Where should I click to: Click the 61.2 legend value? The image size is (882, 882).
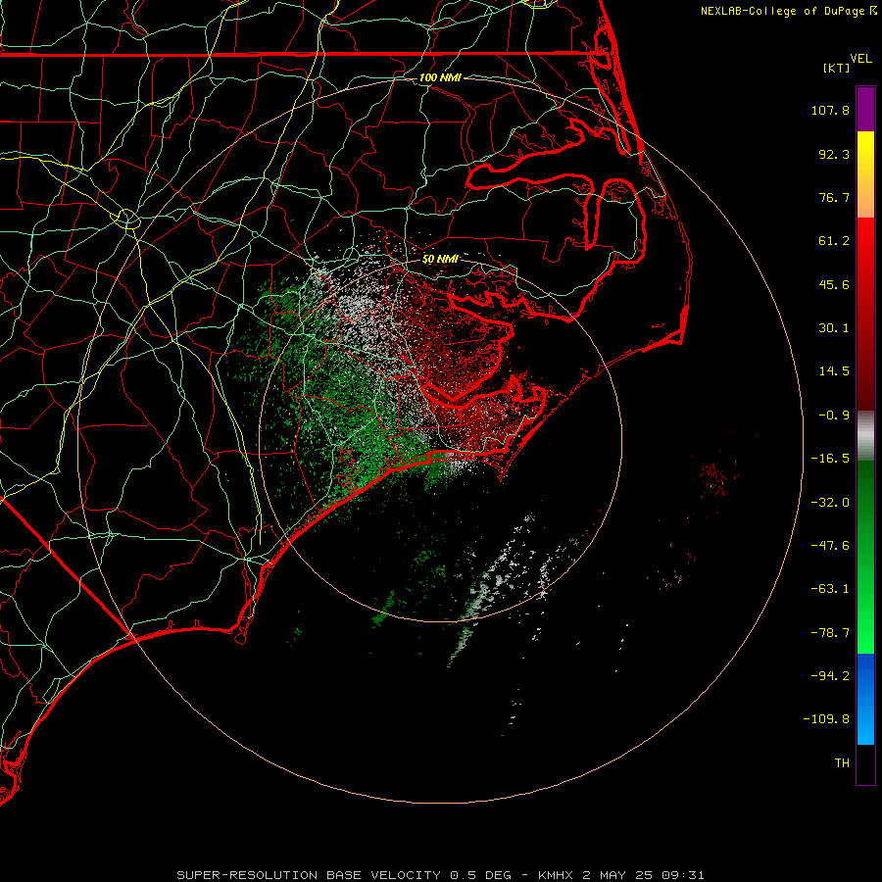click(834, 241)
